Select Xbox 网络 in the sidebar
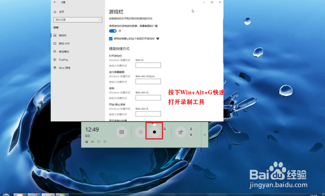Viewport: 325px width, 196px height. click(64, 68)
